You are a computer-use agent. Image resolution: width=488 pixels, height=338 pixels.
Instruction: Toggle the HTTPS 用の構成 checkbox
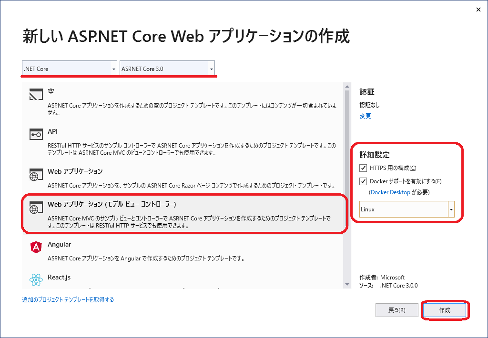(364, 168)
